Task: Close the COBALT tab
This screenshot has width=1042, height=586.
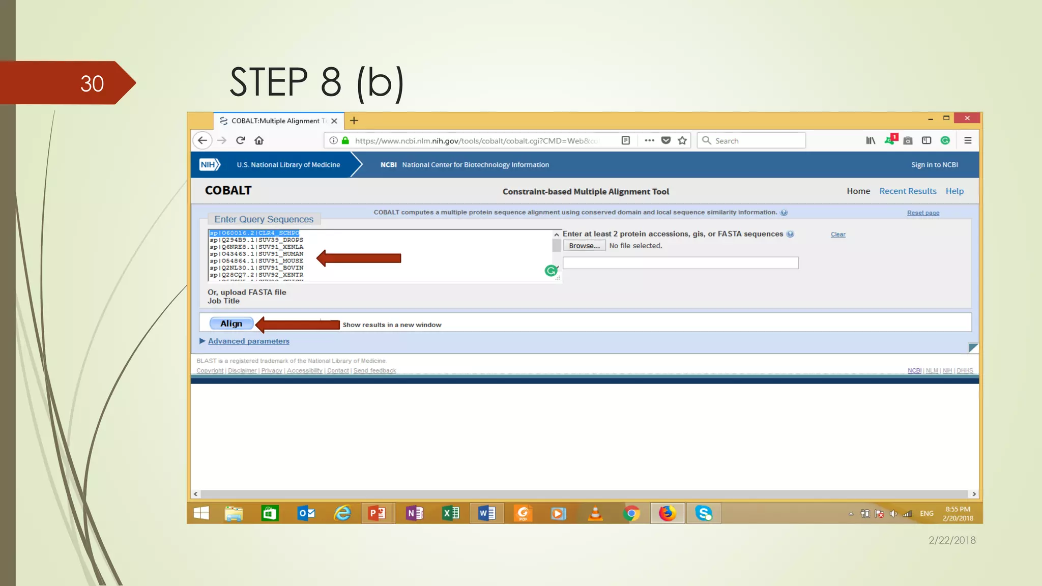Action: pyautogui.click(x=334, y=121)
